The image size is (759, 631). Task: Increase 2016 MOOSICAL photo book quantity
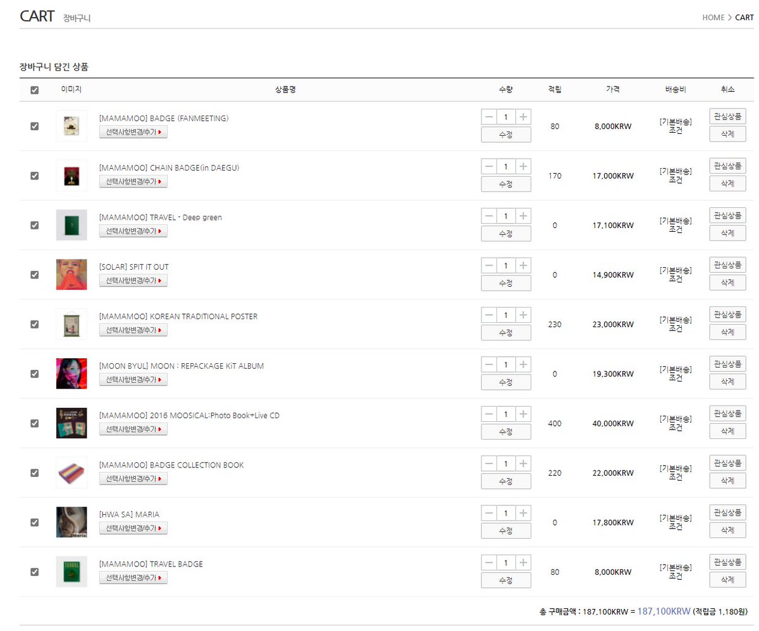[522, 414]
